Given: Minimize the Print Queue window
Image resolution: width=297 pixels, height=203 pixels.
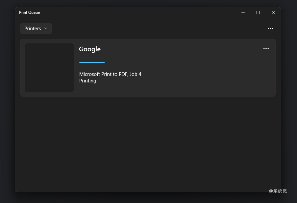Looking at the screenshot, I should pos(243,12).
